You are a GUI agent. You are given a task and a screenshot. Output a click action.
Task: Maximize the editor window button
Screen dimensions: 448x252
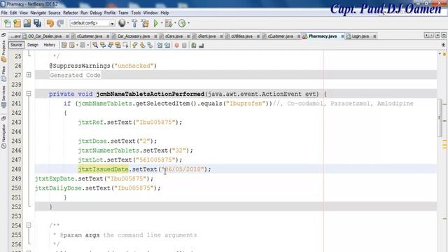[444, 36]
